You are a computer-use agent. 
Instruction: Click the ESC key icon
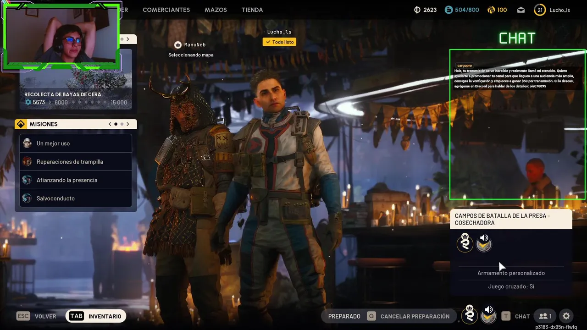23,316
